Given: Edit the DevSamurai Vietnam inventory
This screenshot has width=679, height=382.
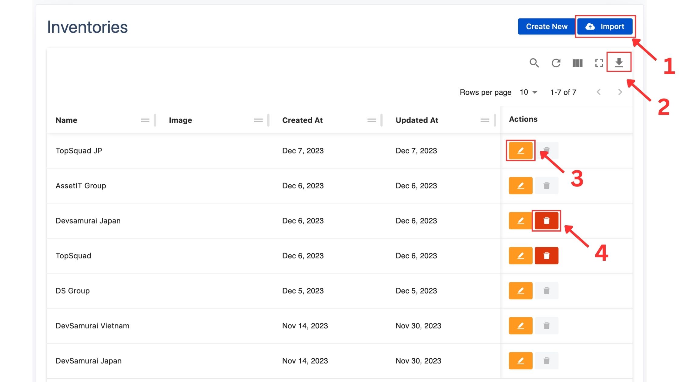Looking at the screenshot, I should (x=520, y=326).
